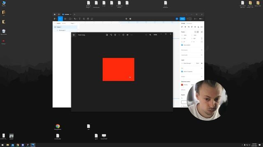This screenshot has width=263, height=147.
Task: Click Align horizontal centers icon
Action: (185, 27)
